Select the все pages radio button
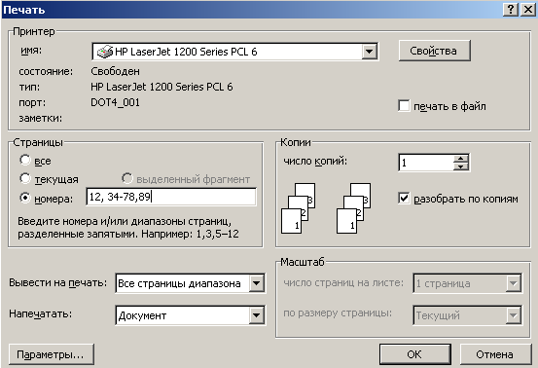Image resolution: width=538 pixels, height=368 pixels. tap(25, 160)
